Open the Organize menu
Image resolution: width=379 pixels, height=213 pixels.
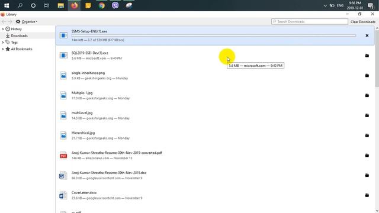click(26, 22)
